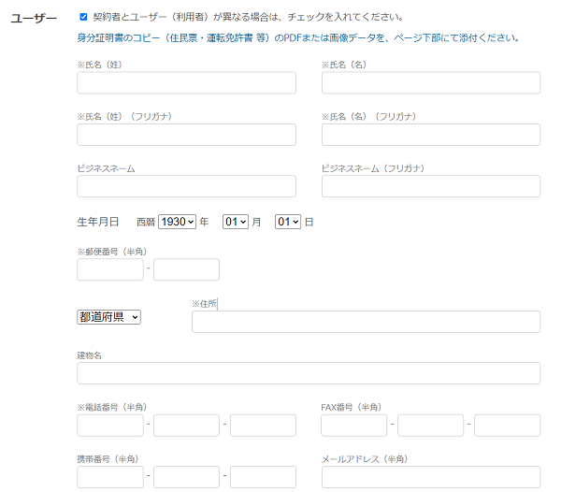Focus the 氏名(名)(フリガナ) input field
The height and width of the screenshot is (492, 561).
point(430,135)
